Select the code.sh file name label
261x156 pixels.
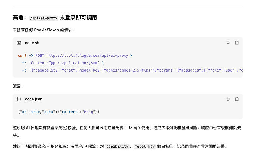pyautogui.click(x=32, y=43)
